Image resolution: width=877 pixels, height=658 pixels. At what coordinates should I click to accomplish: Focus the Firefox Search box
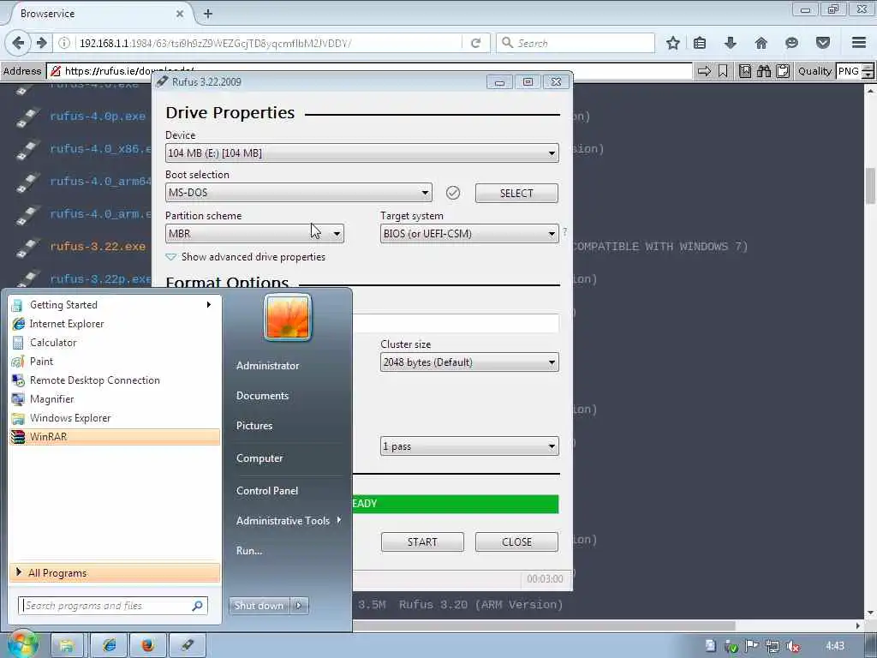[576, 43]
